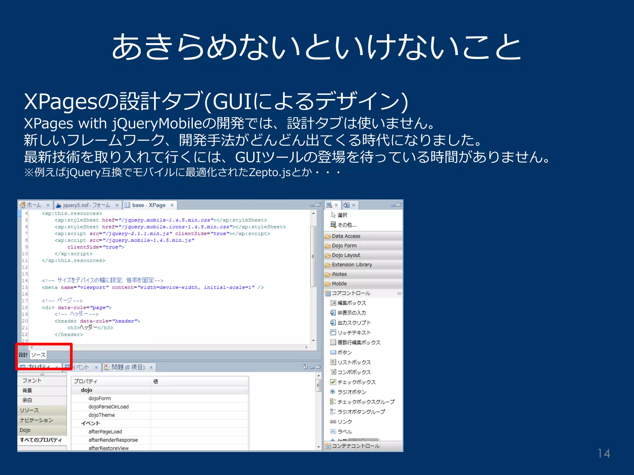Click the data-role="page" div line in source
634x475 pixels.
(77, 308)
